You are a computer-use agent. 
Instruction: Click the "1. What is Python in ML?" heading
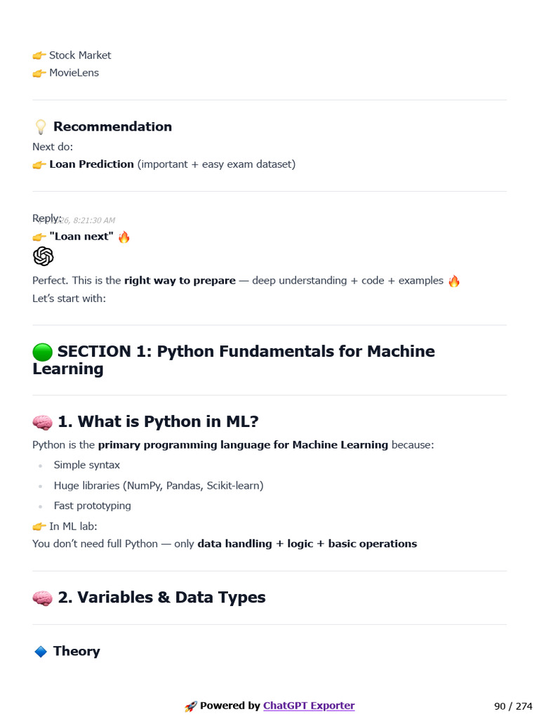click(159, 421)
